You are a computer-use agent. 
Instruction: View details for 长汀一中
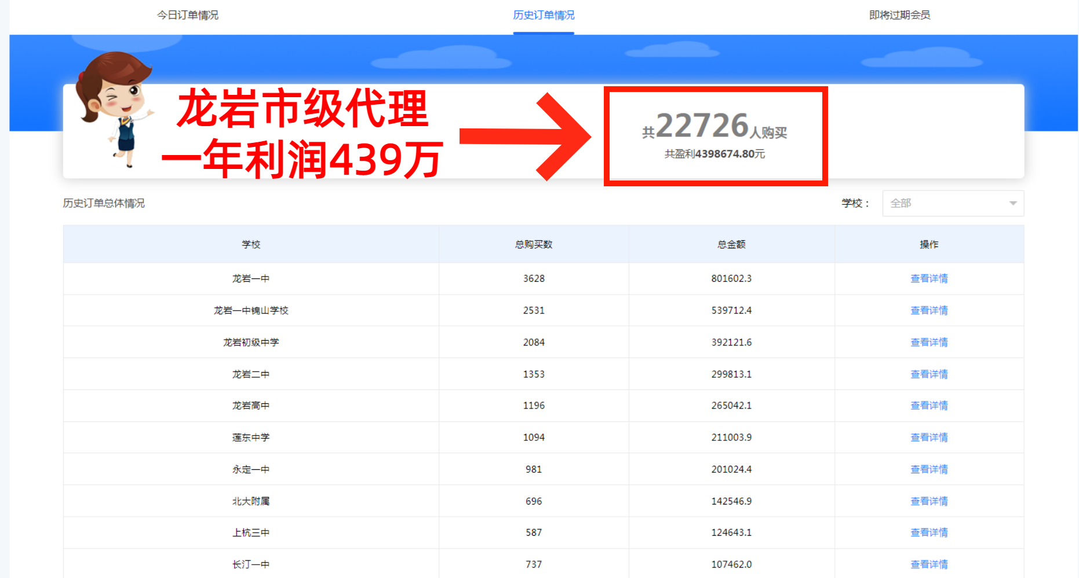929,564
